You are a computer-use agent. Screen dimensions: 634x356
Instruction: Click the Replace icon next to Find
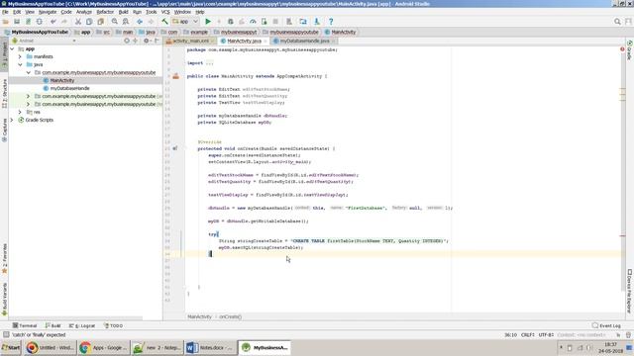point(126,22)
